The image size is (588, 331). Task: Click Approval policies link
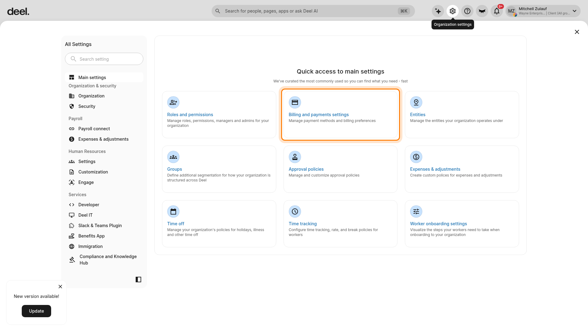[306, 169]
